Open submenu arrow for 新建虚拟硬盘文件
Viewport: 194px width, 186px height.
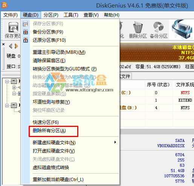tap(115, 142)
